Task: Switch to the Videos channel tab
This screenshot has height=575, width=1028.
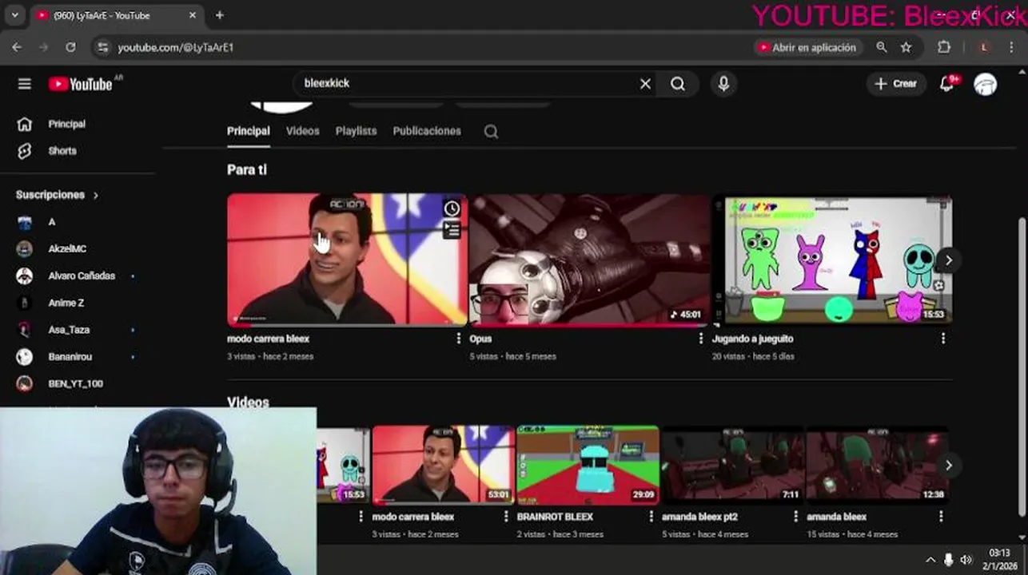Action: (302, 131)
